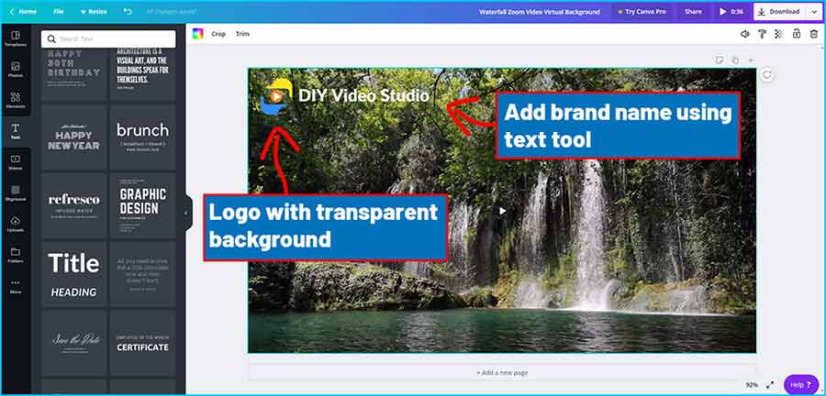Open the Photos sidebar tab
Viewport: 826px width, 396px height.
pos(16,70)
